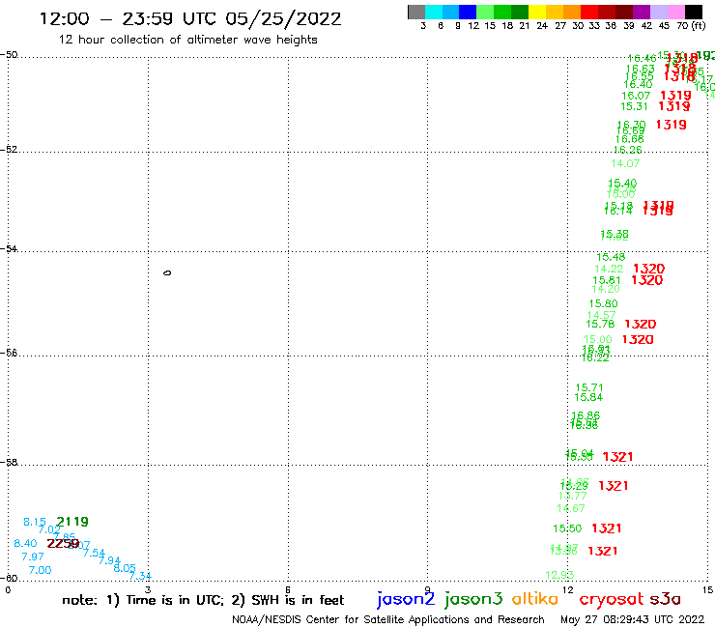
Task: Click the wave height value '16.26'
Action: pyautogui.click(x=627, y=150)
